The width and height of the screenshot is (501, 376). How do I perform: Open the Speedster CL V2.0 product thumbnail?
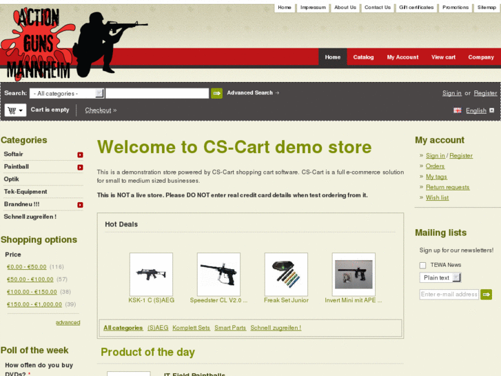[x=218, y=275]
